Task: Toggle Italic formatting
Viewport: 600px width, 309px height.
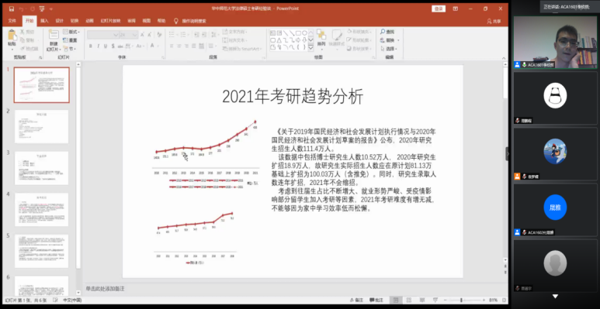Action: (x=99, y=46)
